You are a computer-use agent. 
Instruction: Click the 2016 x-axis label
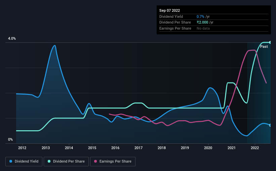[x=115, y=148]
